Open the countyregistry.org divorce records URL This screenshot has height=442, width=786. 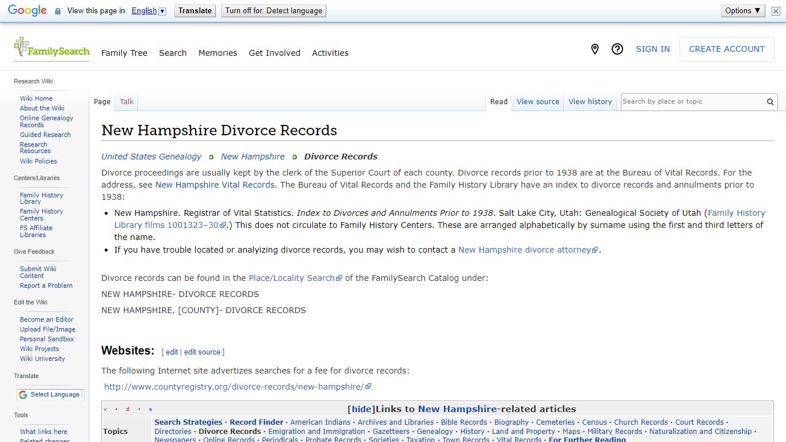point(238,387)
